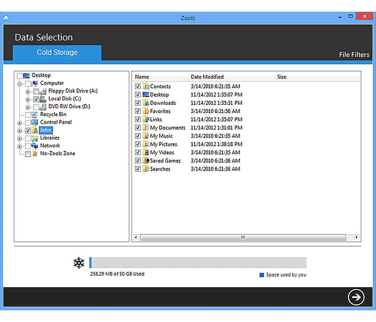
Task: Expand the Floppy Disk Drive (A:) node
Action: click(x=28, y=92)
